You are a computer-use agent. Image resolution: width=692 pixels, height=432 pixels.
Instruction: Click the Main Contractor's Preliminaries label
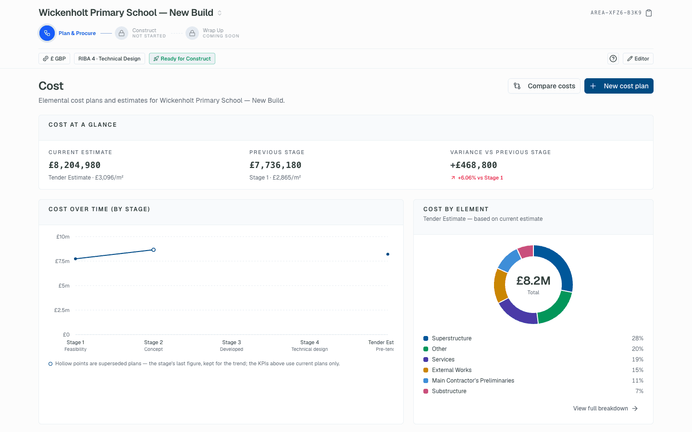(x=473, y=381)
